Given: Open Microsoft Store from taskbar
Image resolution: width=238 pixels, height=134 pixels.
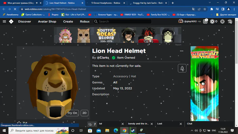Looking at the screenshot, I should [90, 131].
